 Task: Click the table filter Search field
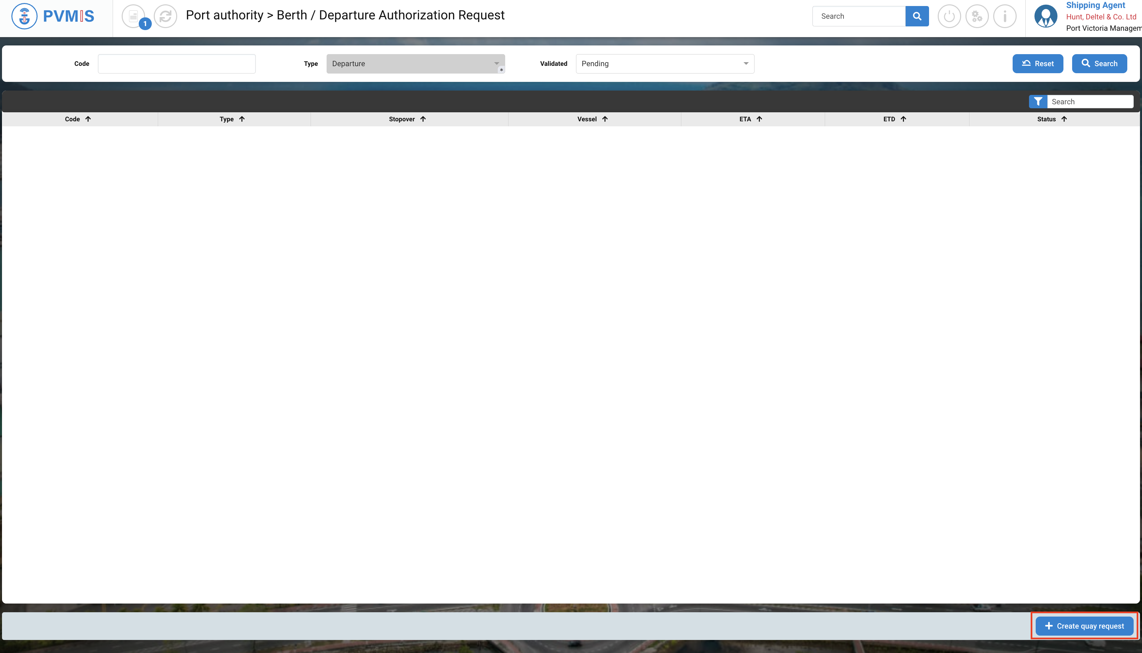pos(1090,102)
